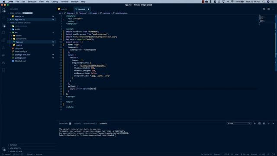Viewport: 277px width, 156px height.
Task: Open the Search view in activity bar
Action: pyautogui.click(x=3, y=17)
